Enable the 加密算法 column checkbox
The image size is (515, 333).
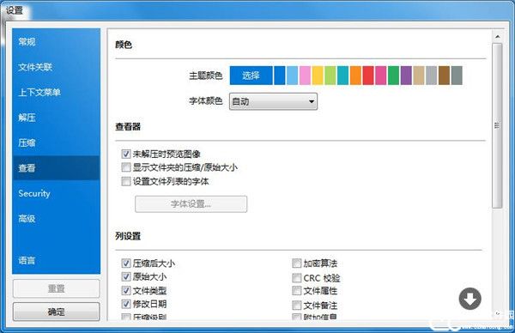tap(297, 263)
